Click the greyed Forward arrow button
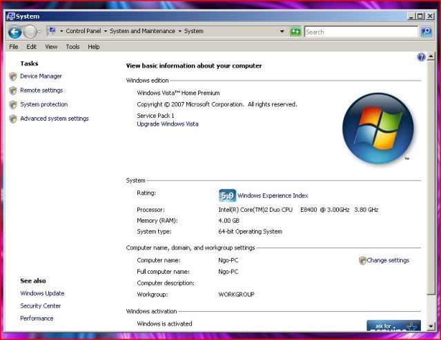The height and width of the screenshot is (340, 441). [x=30, y=32]
